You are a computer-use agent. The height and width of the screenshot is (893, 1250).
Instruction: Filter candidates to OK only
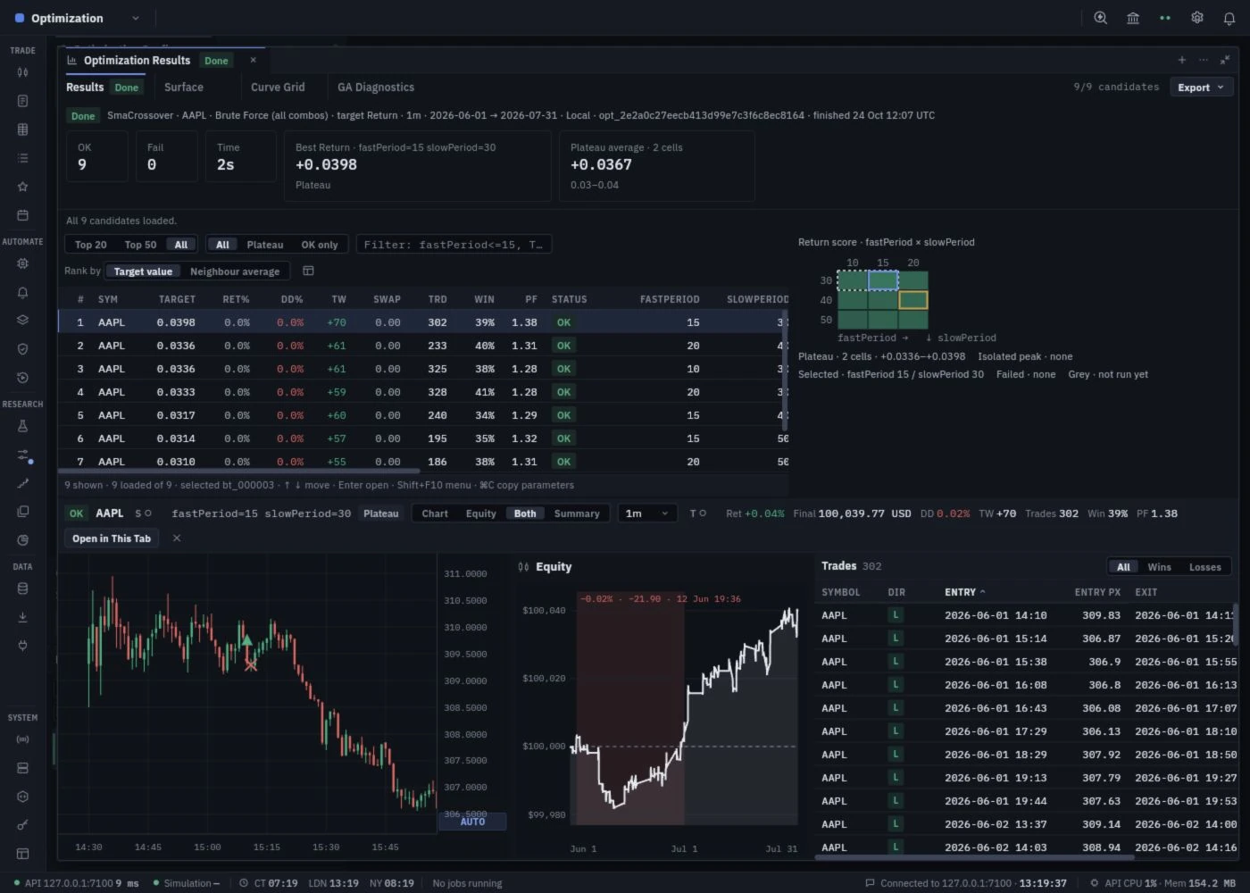pyautogui.click(x=320, y=245)
